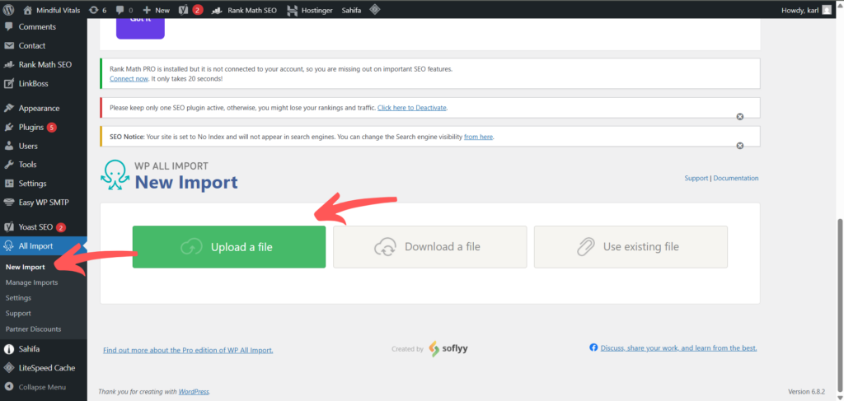The width and height of the screenshot is (844, 401).
Task: Dismiss the SEO plugin warning notice
Action: coord(739,117)
